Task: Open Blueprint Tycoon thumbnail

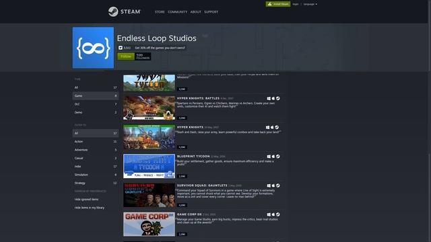Action: [x=149, y=166]
